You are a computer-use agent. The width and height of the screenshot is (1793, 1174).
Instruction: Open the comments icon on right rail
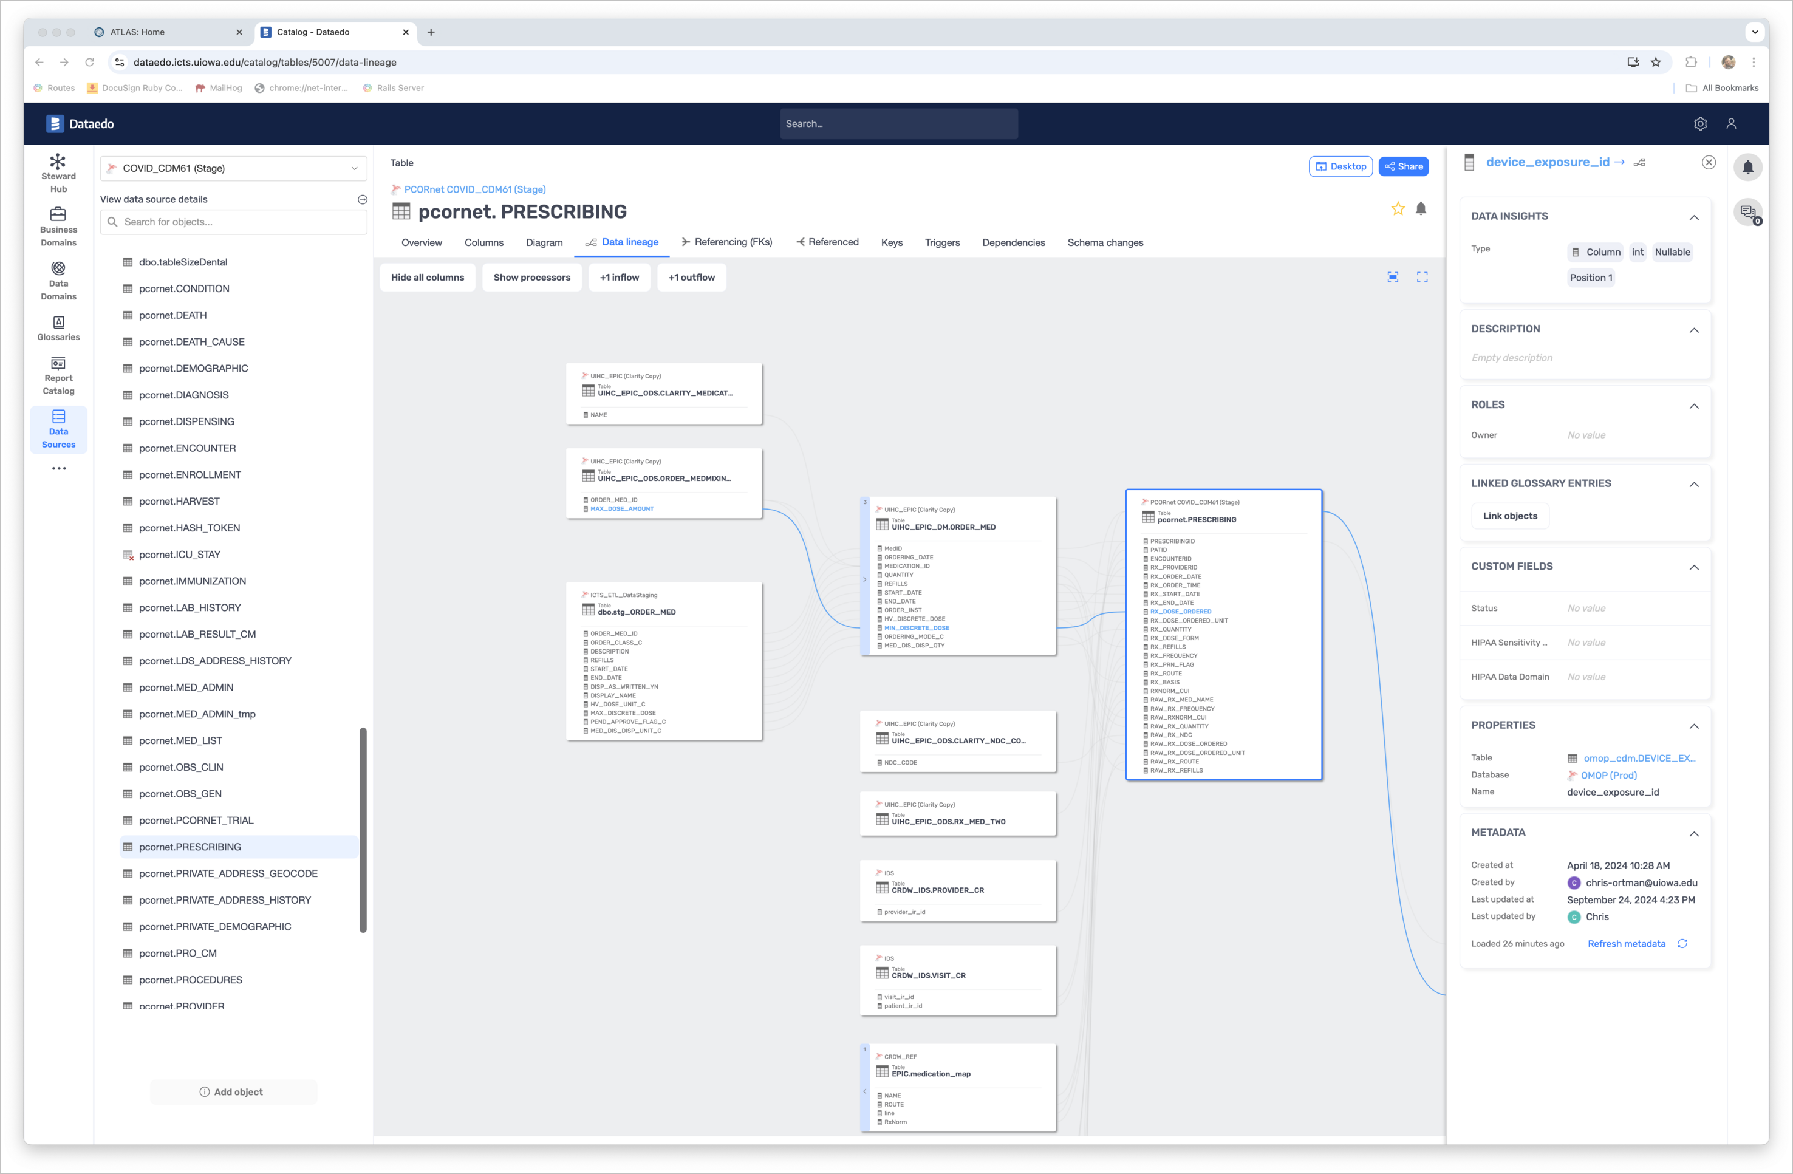click(1748, 212)
